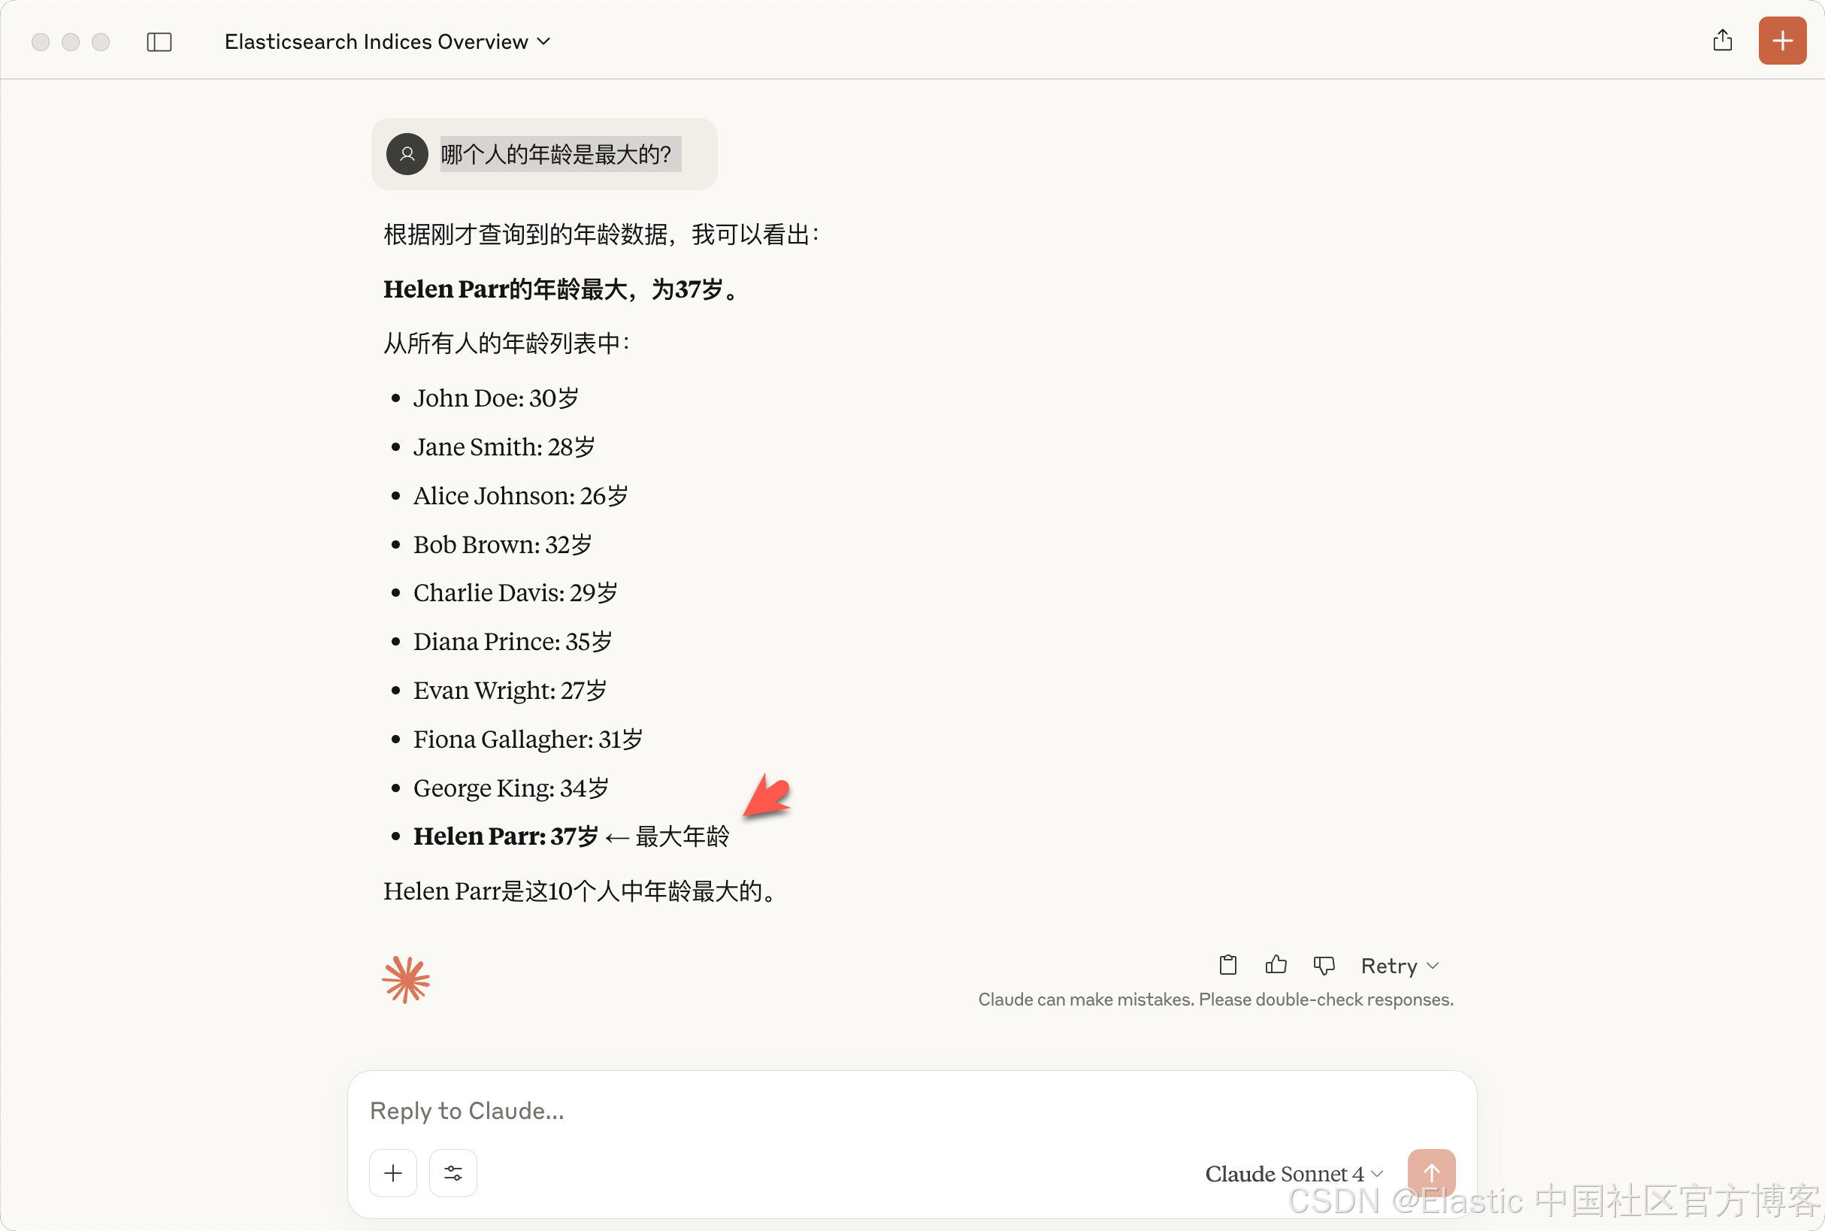Give thumbs up to the response
Screen dimensions: 1825x1231
coord(1276,964)
